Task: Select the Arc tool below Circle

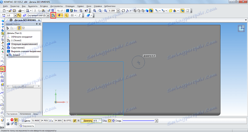Action: (2, 73)
